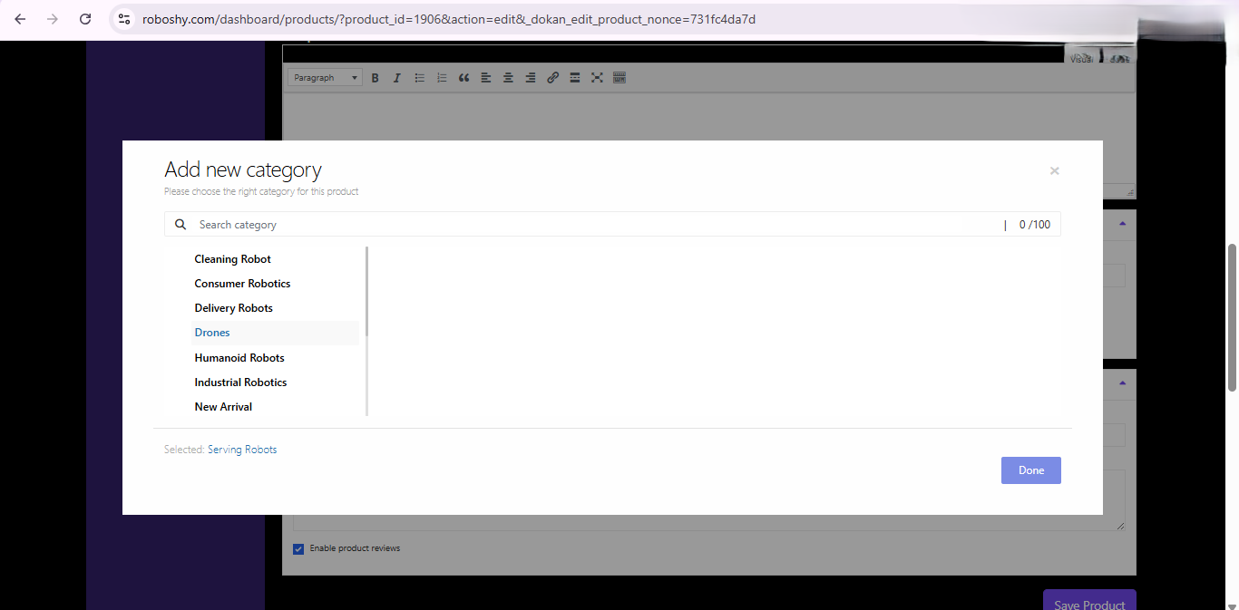Toggle Enable product reviews checkbox

pyautogui.click(x=298, y=548)
